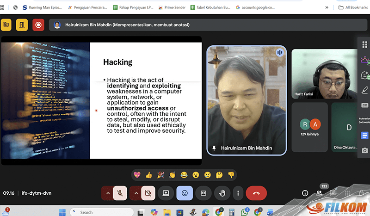
Task: Open the three-dot more options menu
Action: coord(238,193)
